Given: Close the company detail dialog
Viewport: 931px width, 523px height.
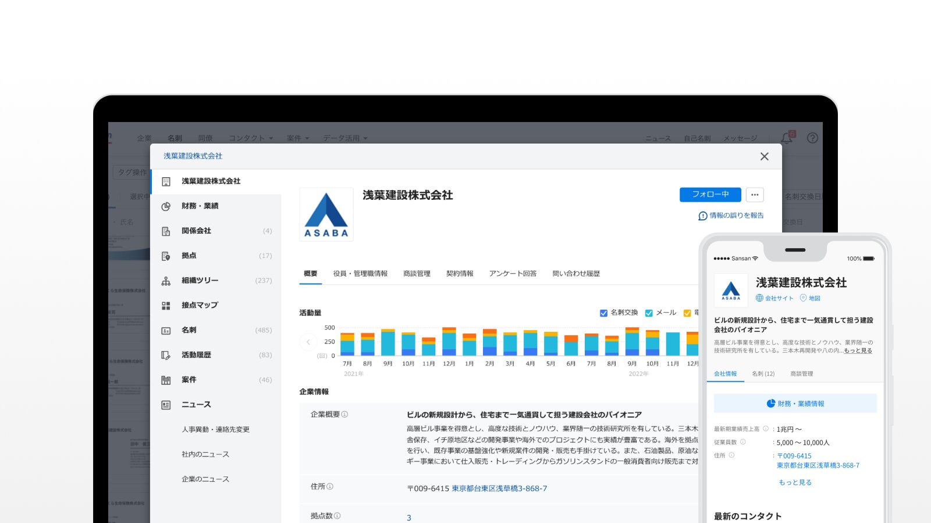Looking at the screenshot, I should click(765, 156).
